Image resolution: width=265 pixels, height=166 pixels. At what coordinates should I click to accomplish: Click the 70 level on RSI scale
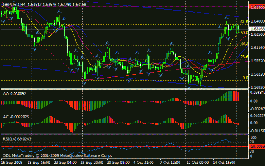(252, 142)
